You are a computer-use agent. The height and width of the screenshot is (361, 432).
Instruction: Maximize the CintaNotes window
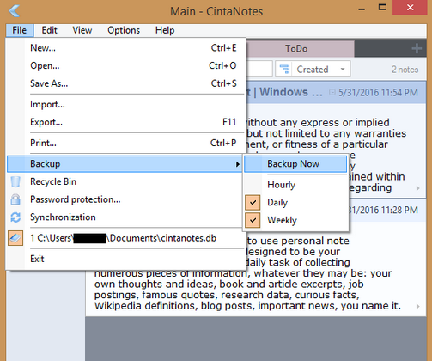382,8
